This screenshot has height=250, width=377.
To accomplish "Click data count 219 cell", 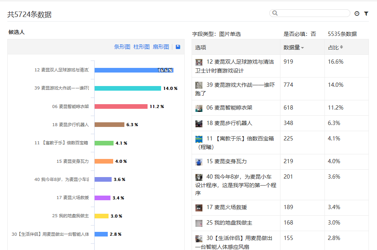I will [x=288, y=161].
